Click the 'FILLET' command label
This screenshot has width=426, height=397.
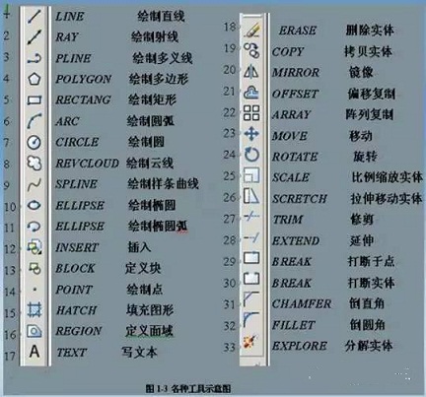pos(294,325)
